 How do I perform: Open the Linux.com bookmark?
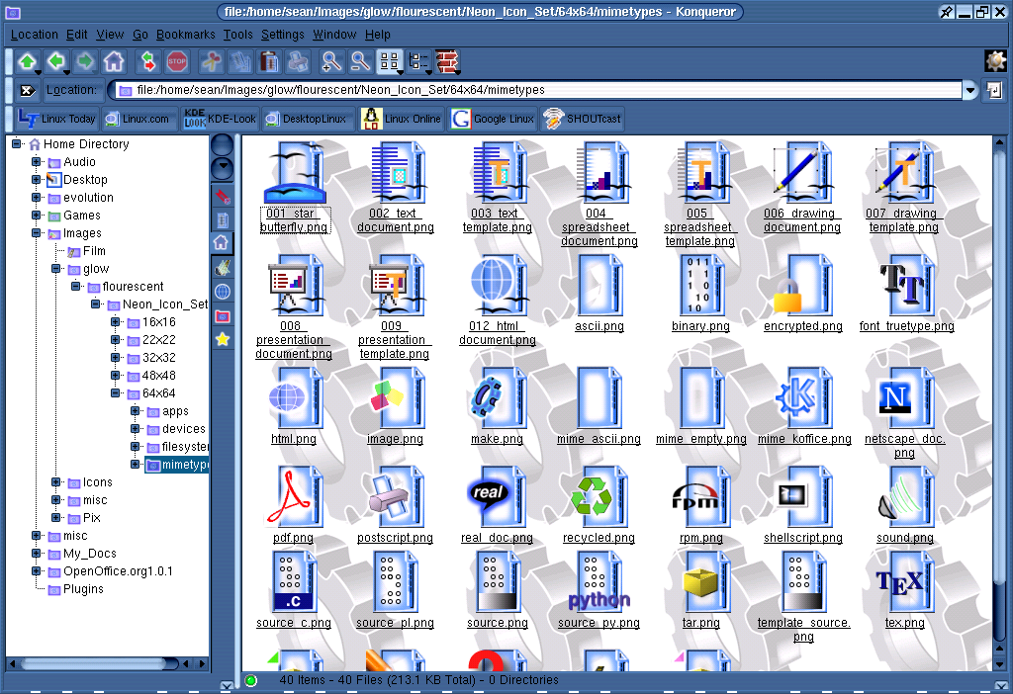[138, 119]
